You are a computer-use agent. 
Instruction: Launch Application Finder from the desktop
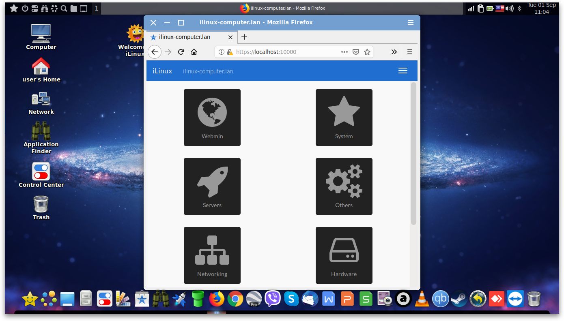41,138
